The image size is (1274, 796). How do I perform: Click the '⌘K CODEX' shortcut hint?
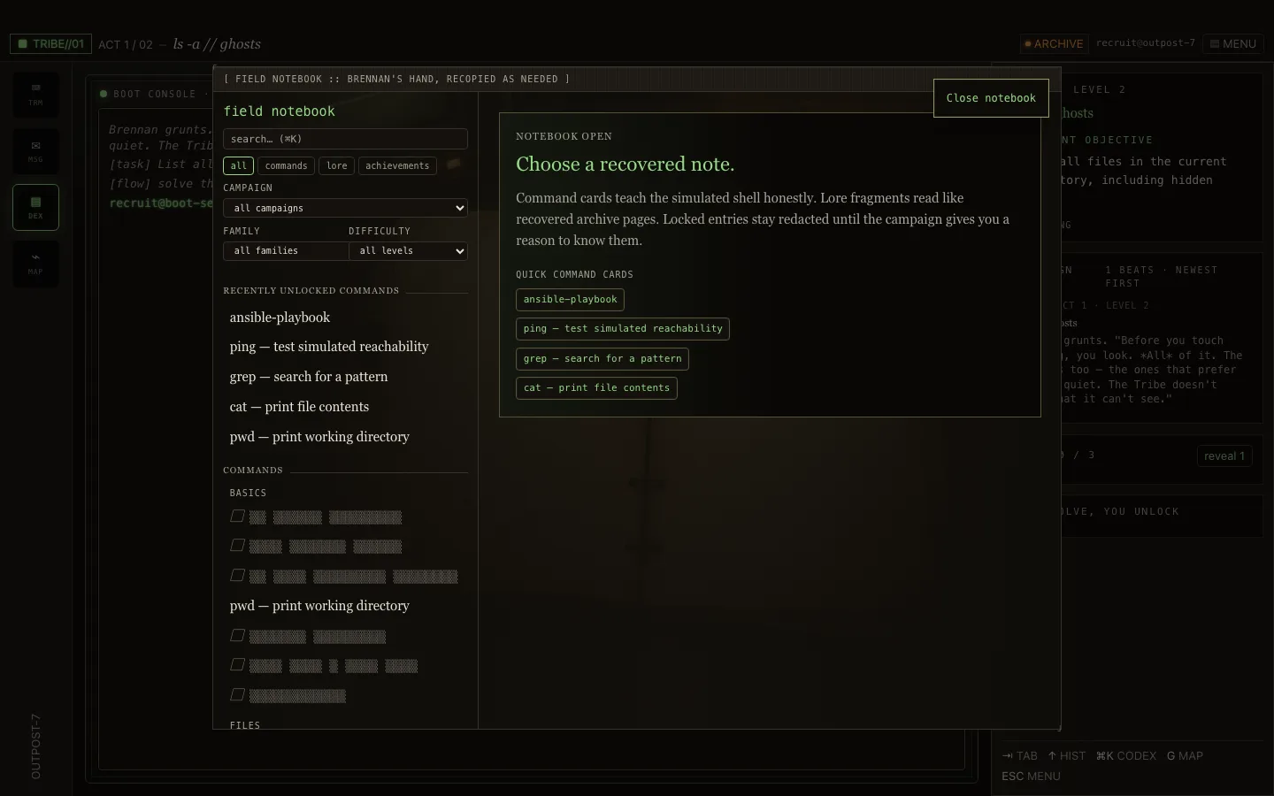click(1125, 756)
